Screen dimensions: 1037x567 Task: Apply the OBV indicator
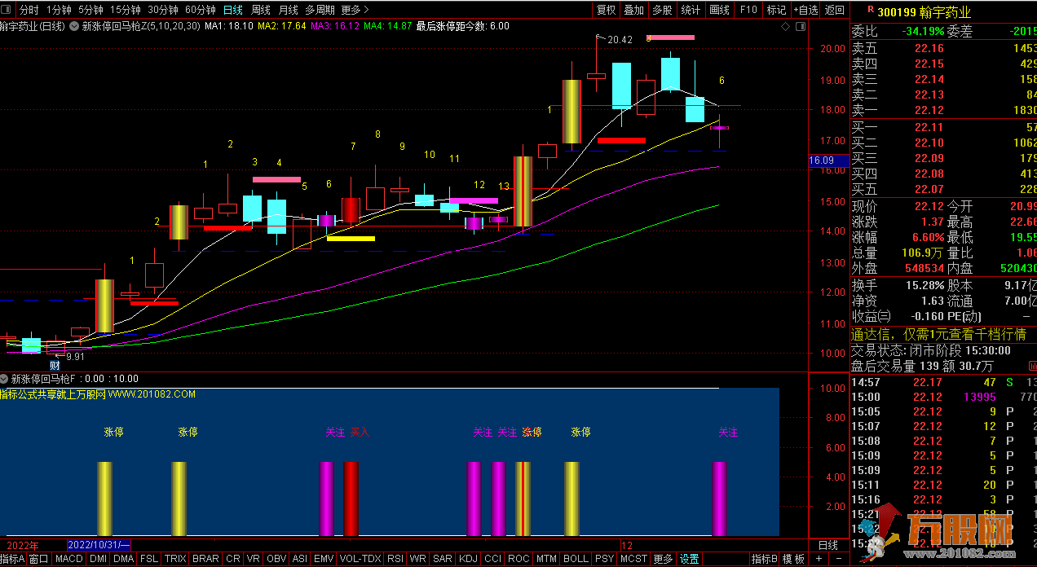point(276,559)
